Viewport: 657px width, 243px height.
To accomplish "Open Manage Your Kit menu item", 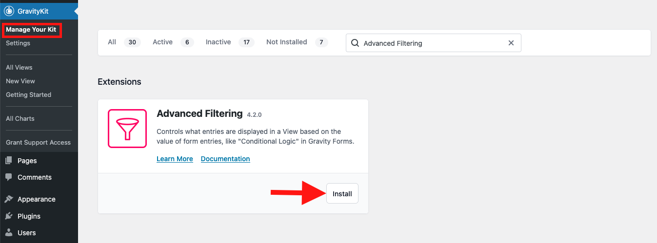I will (x=31, y=30).
